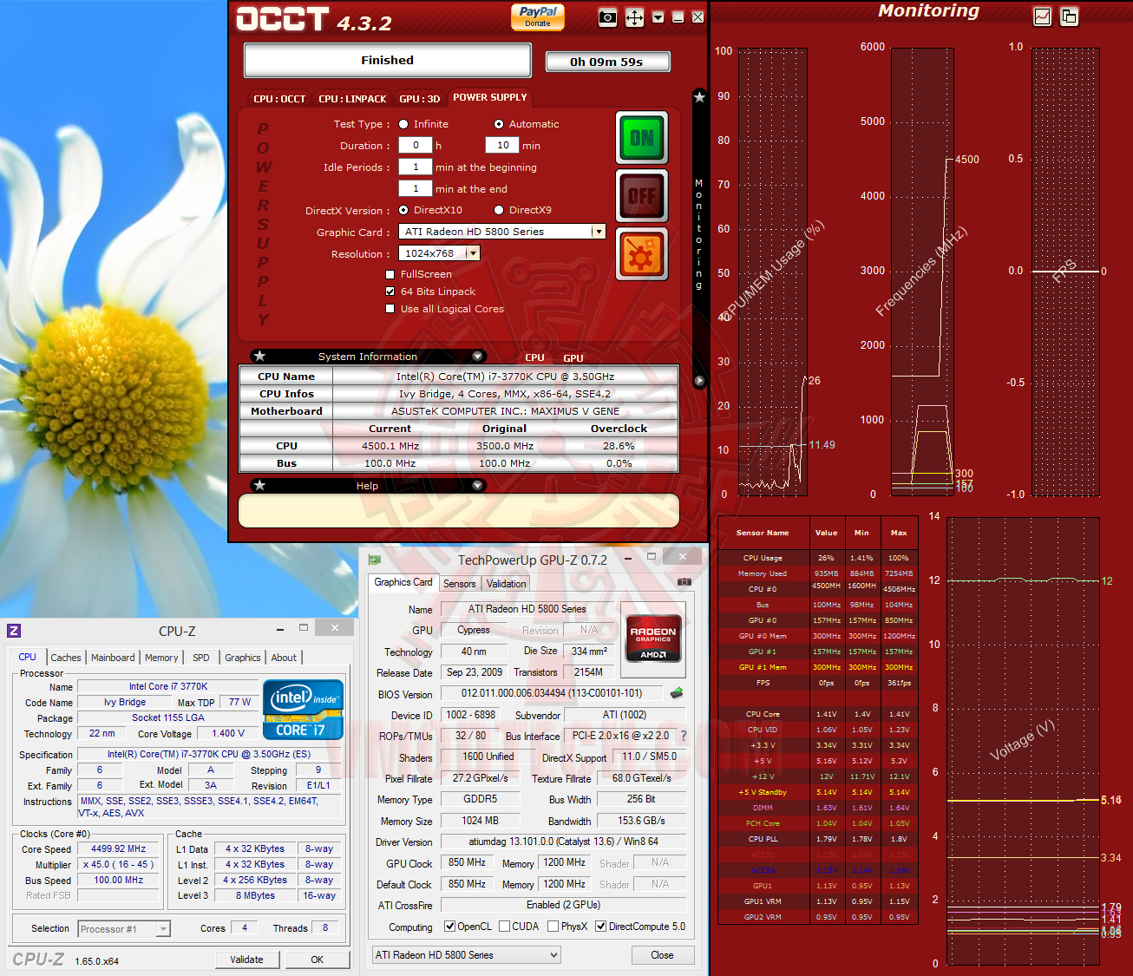The image size is (1133, 976).
Task: Toggle the DirectCompute 5.0 checkbox
Action: 600,927
